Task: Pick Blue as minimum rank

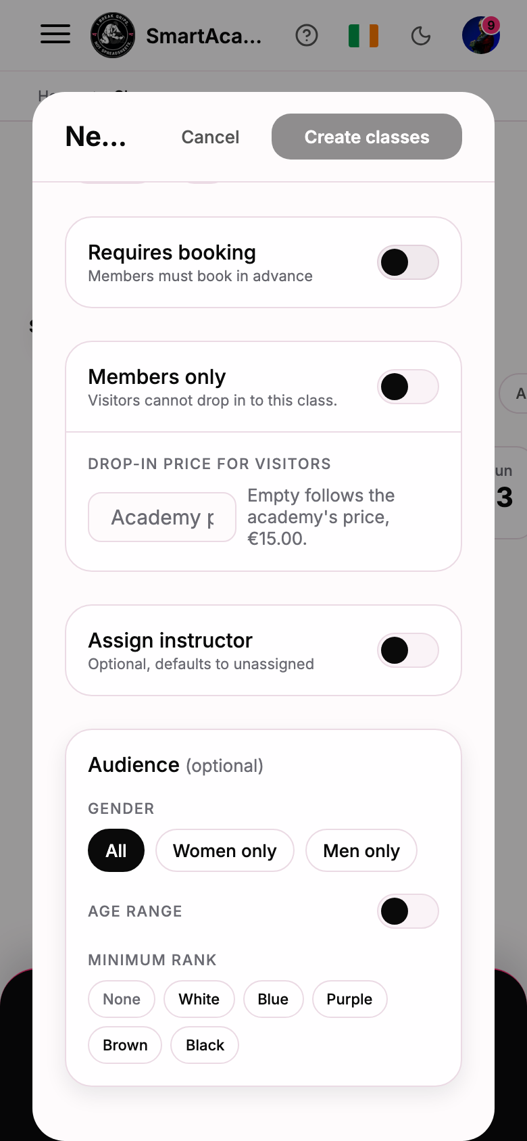Action: click(x=273, y=999)
